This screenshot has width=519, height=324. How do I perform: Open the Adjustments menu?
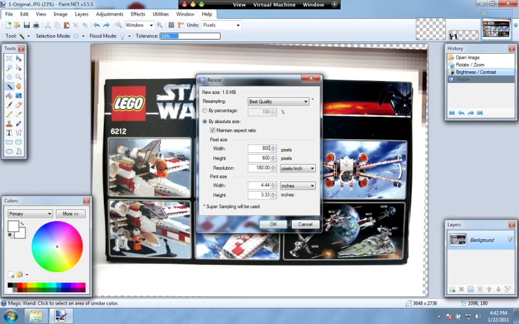(110, 14)
